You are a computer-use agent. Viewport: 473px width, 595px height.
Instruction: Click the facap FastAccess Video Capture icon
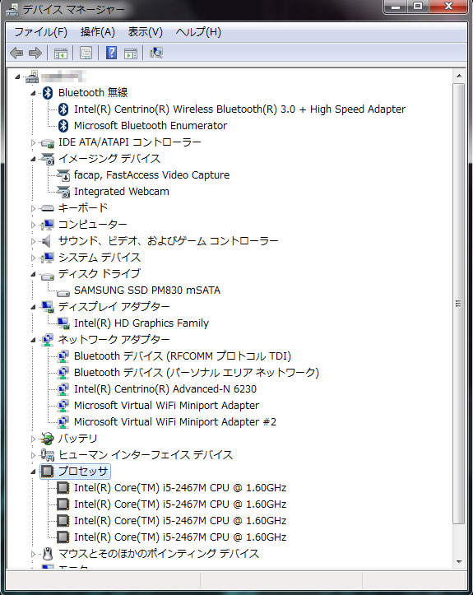click(63, 175)
